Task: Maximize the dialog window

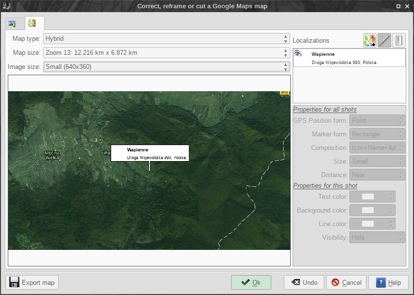Action: tap(398, 6)
